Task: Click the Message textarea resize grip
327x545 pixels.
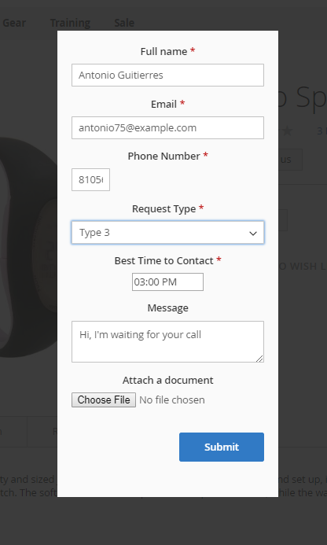Action: point(259,359)
